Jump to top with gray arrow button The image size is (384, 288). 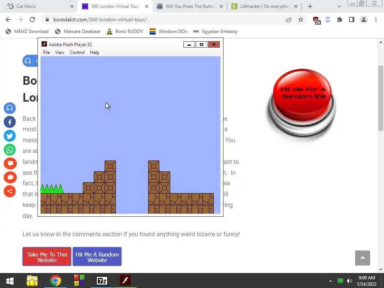coord(363,258)
